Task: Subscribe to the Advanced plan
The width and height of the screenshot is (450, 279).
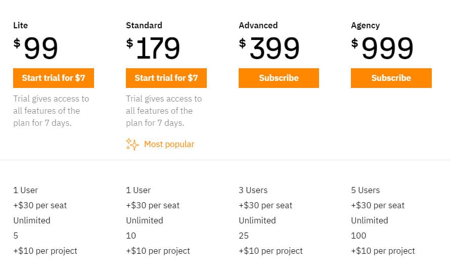Action: click(279, 78)
